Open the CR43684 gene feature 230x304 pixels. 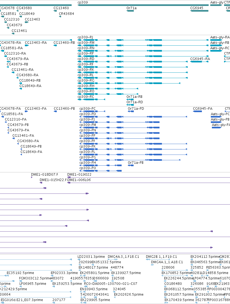pos(60,16)
